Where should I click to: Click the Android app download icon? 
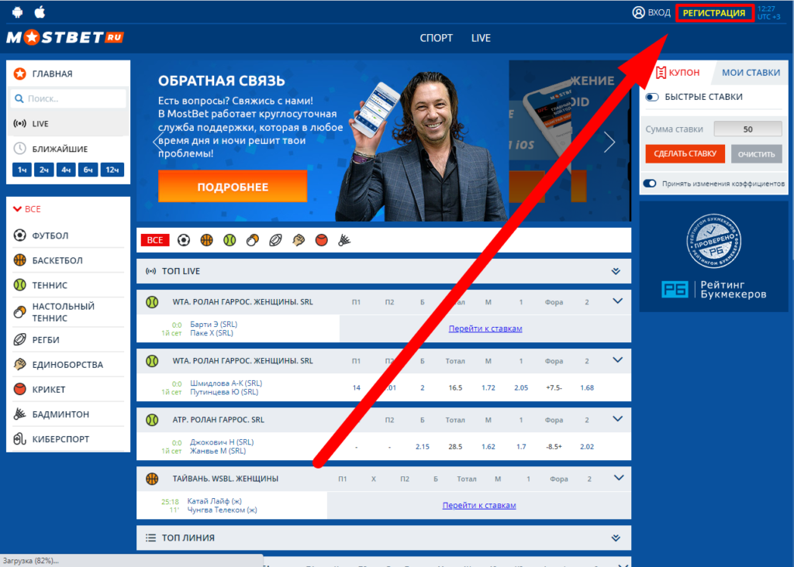pyautogui.click(x=18, y=12)
